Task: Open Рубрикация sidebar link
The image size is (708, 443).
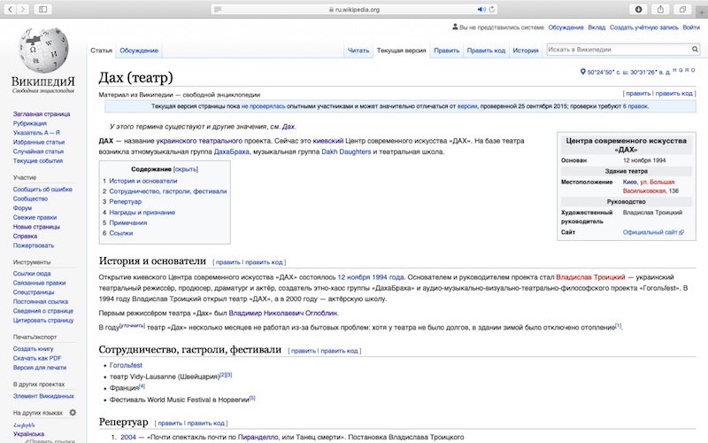Action: (30, 123)
